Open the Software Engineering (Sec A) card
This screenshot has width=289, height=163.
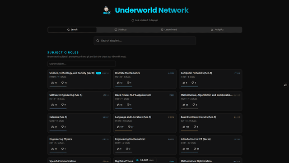click(x=79, y=101)
